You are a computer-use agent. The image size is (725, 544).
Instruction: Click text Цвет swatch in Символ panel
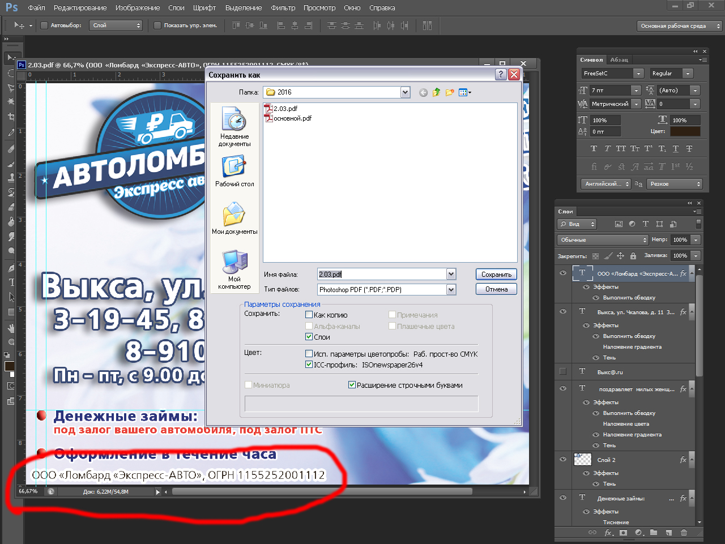click(x=685, y=131)
